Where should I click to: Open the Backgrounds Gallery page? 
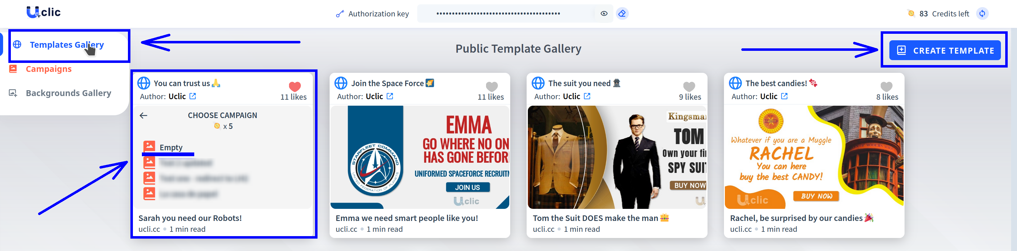point(68,93)
